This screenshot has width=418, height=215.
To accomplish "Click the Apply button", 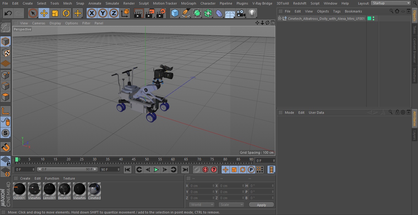I will click(x=261, y=205).
